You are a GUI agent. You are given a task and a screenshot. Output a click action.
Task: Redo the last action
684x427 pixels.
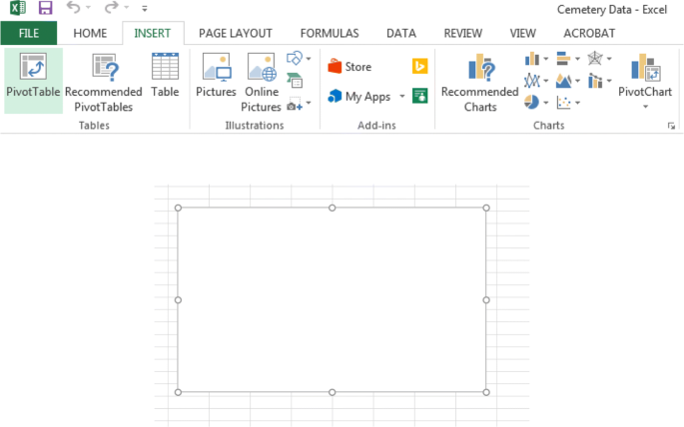point(111,7)
